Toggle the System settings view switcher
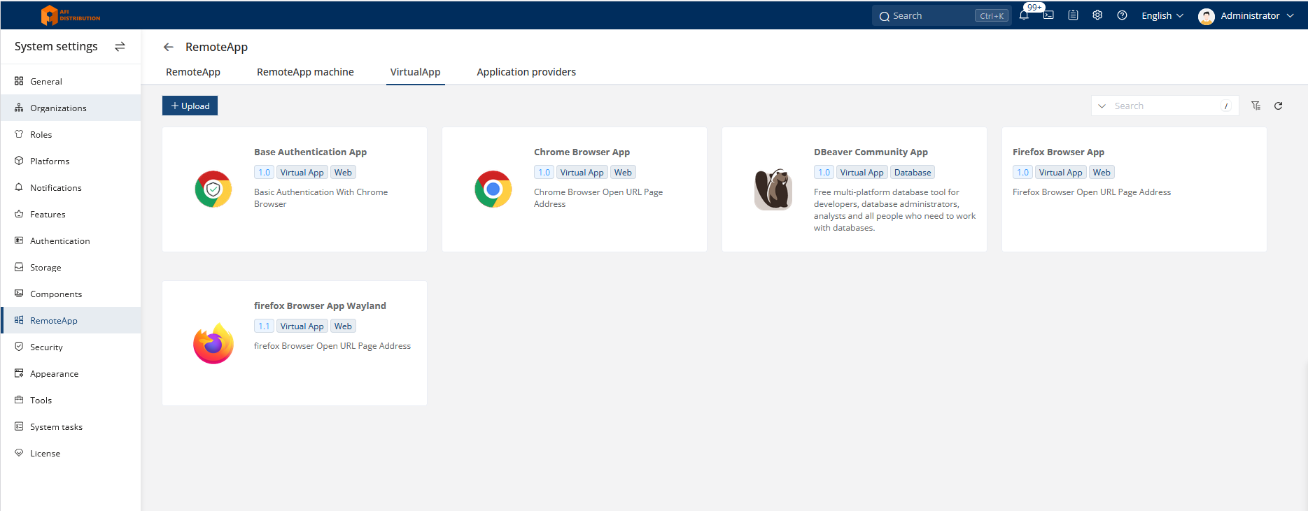This screenshot has height=511, width=1308. pyautogui.click(x=120, y=47)
